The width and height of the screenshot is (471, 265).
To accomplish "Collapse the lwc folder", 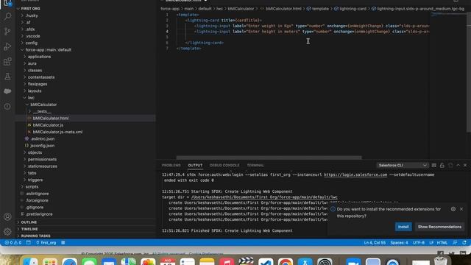I will pyautogui.click(x=31, y=98).
